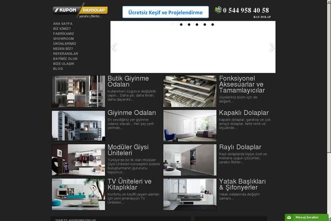Open ÜRÜNLERİMİZ menu item
The width and height of the screenshot is (331, 221).
click(x=65, y=44)
